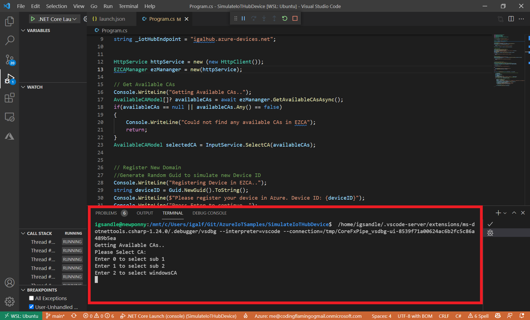This screenshot has width=530, height=320.
Task: Change line ending CRLF
Action: 444,316
